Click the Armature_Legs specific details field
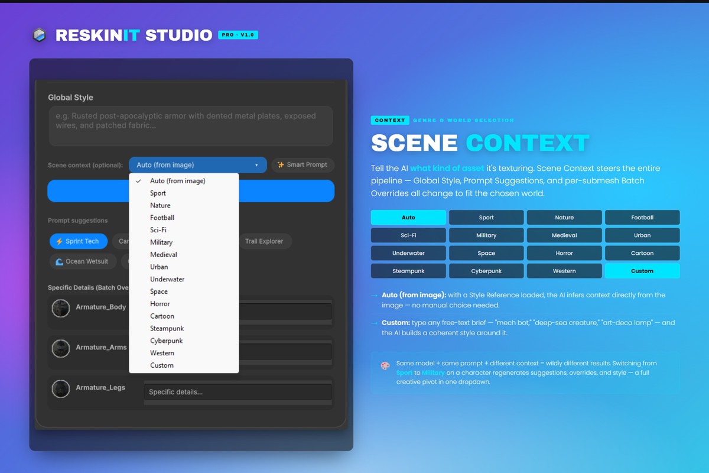The height and width of the screenshot is (473, 709). coord(238,392)
